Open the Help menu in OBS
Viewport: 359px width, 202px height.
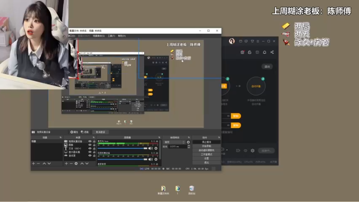[x=122, y=36]
